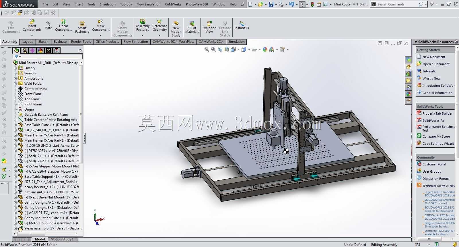Open the Appearances task pane tab
The image size is (459, 247).
click(409, 94)
